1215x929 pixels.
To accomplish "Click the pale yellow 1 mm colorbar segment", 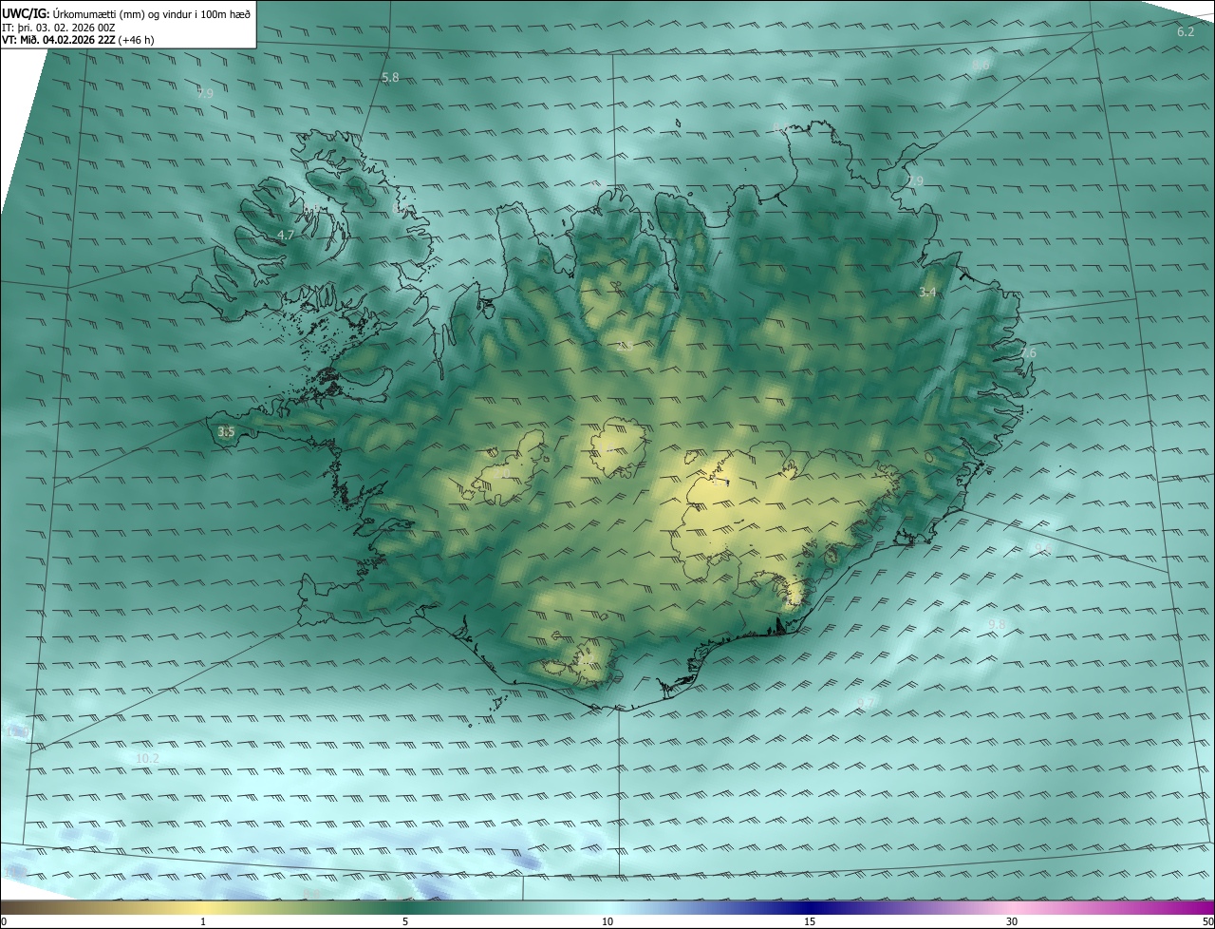I will (203, 907).
